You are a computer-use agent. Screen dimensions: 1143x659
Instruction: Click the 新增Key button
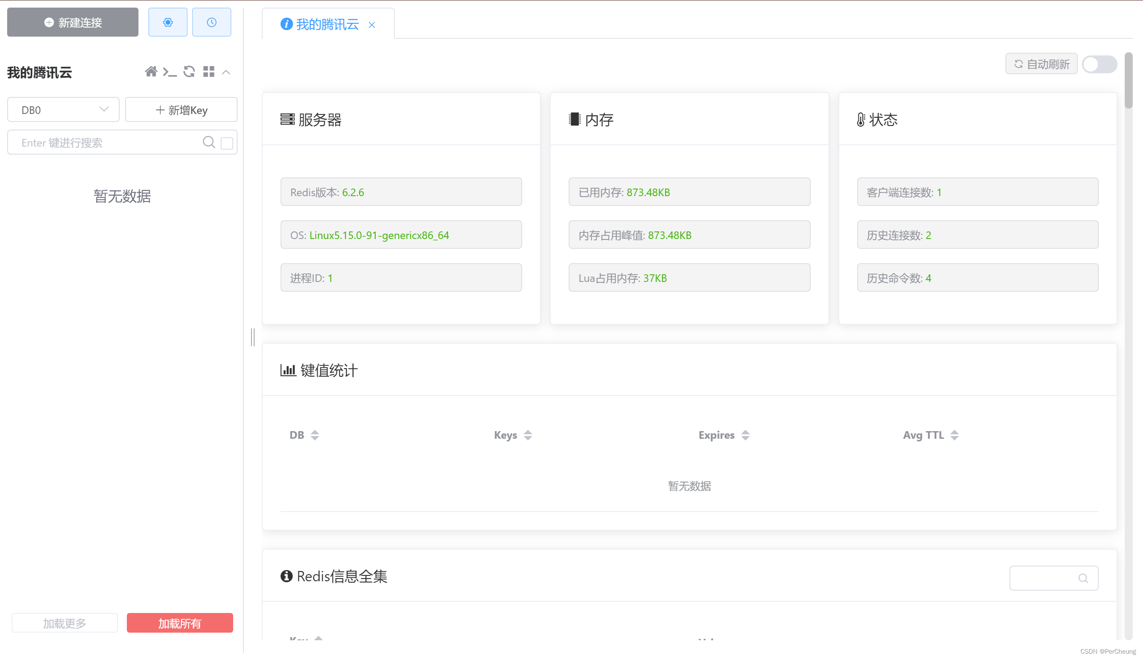[x=181, y=109]
